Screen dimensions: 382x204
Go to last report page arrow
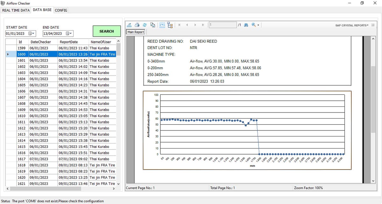[203, 25]
